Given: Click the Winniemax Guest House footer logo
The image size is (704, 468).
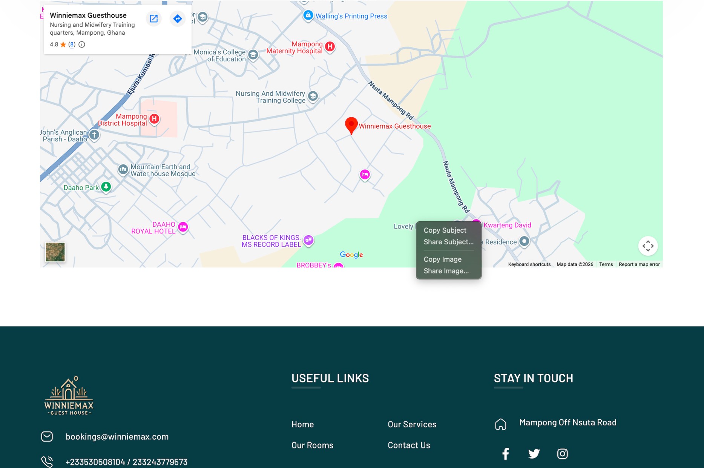Looking at the screenshot, I should (69, 396).
